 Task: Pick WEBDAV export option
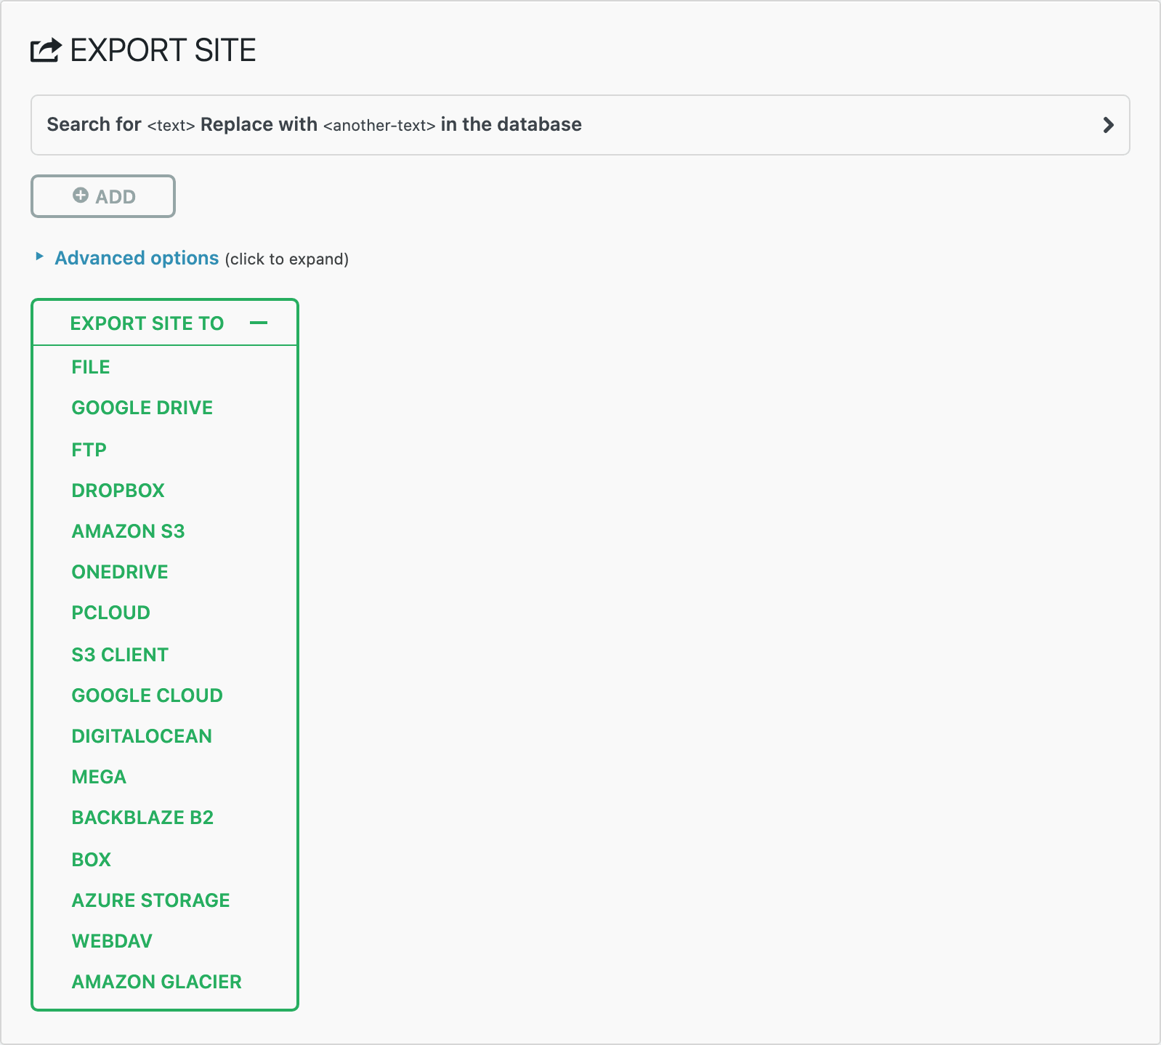(x=113, y=941)
